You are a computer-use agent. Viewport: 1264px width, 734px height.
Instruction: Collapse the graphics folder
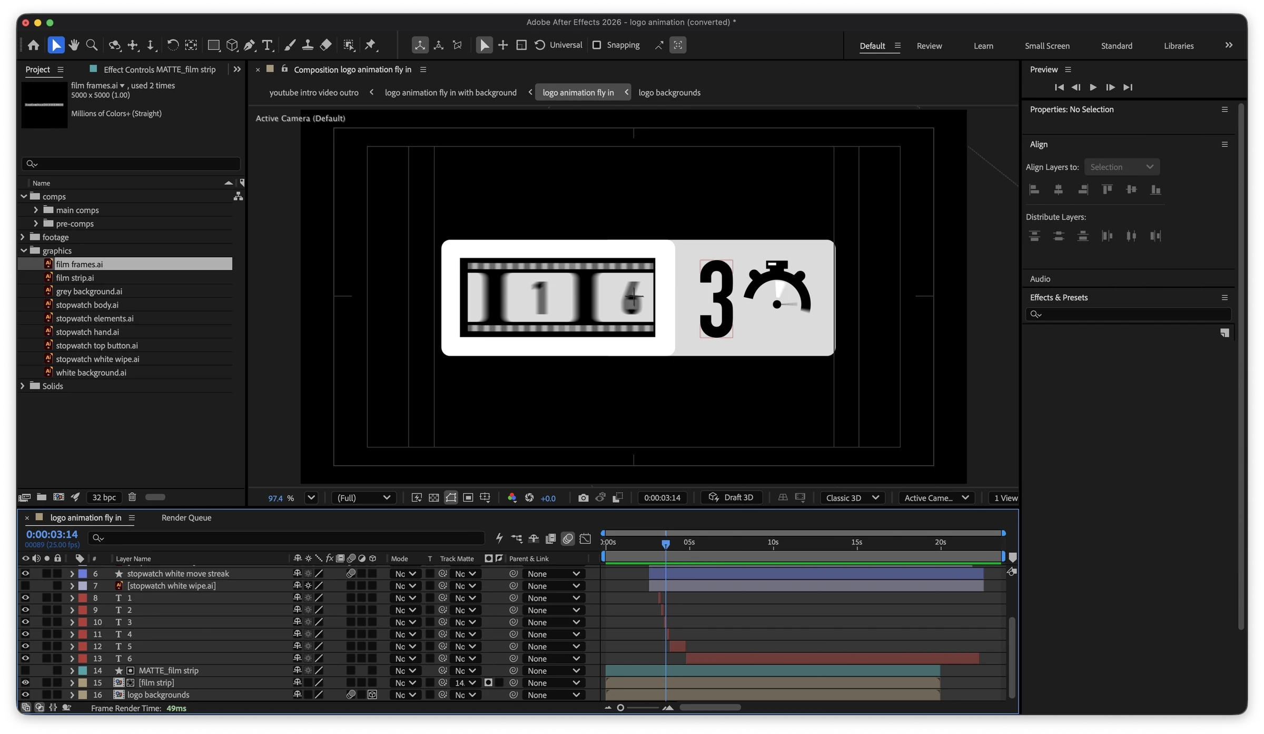(24, 251)
